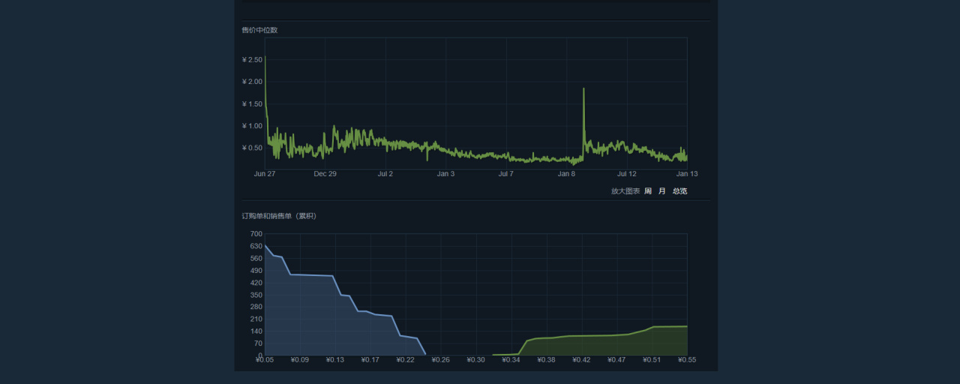Image resolution: width=960 pixels, height=384 pixels.
Task: Select the 总览 overview zoom option
Action: pos(679,191)
